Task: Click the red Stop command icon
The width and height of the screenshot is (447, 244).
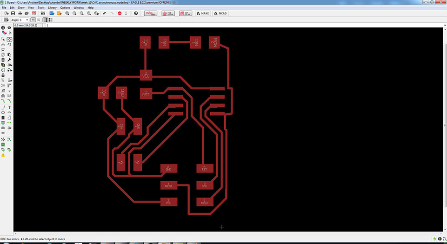Action: 120,13
